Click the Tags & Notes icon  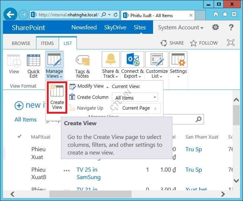(x=82, y=66)
